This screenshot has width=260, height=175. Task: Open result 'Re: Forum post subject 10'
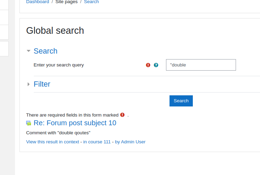pos(75,123)
